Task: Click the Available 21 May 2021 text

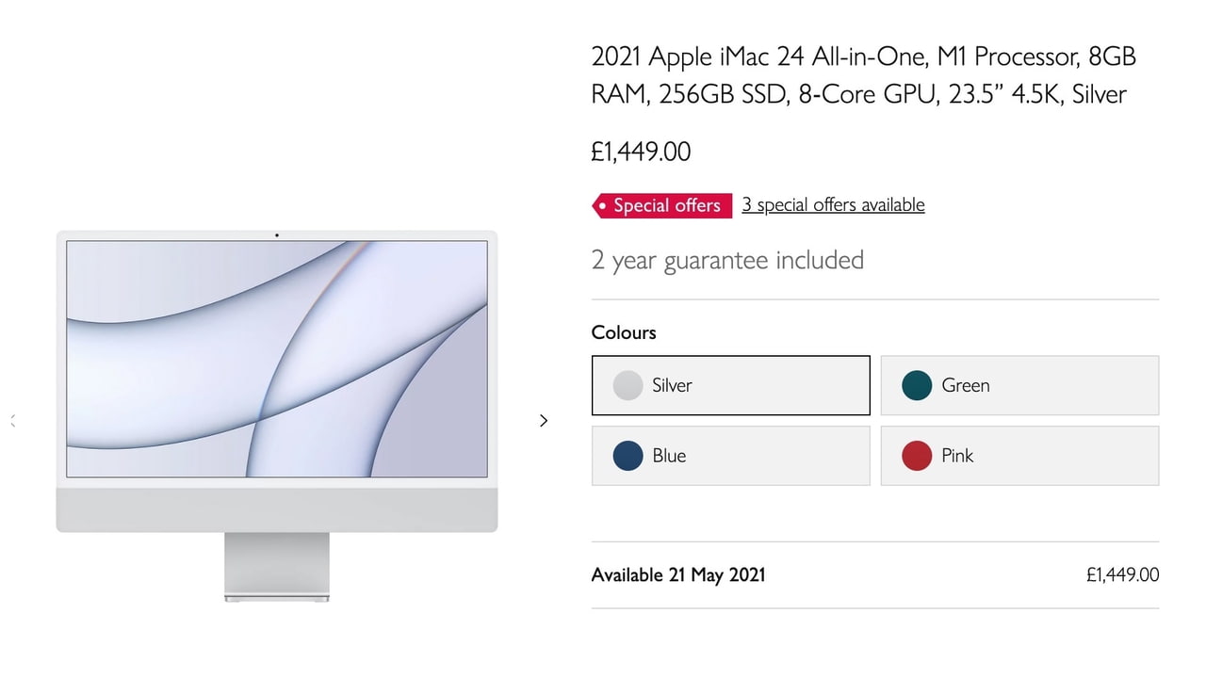Action: [678, 574]
